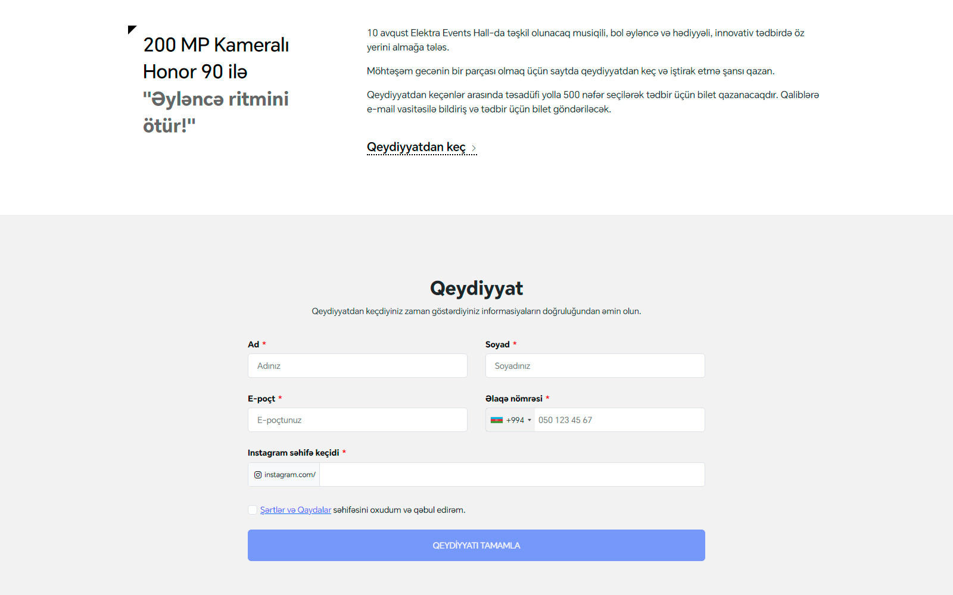Click the black triangle corner mark by the heading

[132, 29]
